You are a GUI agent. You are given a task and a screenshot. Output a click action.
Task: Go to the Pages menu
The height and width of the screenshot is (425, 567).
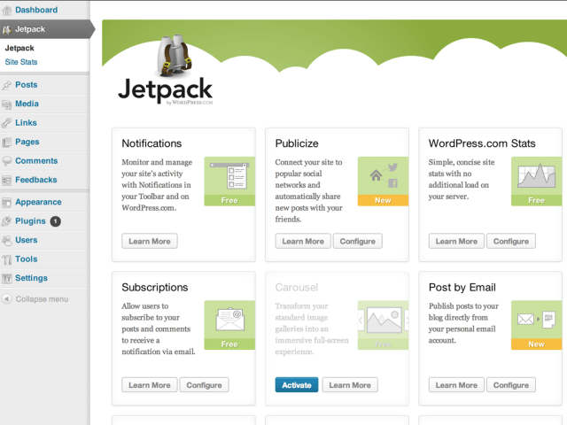[27, 142]
